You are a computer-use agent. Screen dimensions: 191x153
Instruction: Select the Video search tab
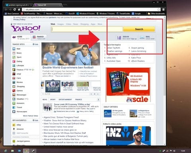point(68,24)
